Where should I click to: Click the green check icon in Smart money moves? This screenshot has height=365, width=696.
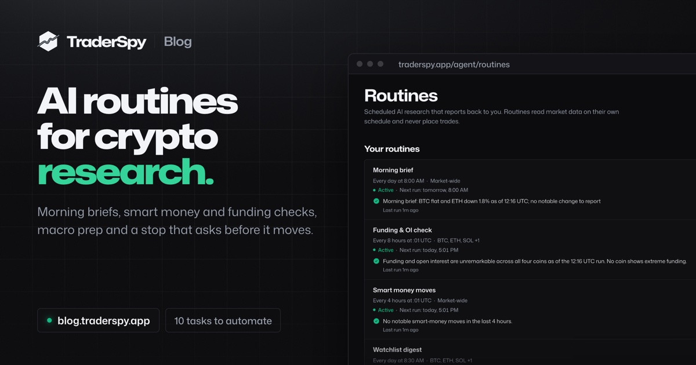click(x=376, y=321)
